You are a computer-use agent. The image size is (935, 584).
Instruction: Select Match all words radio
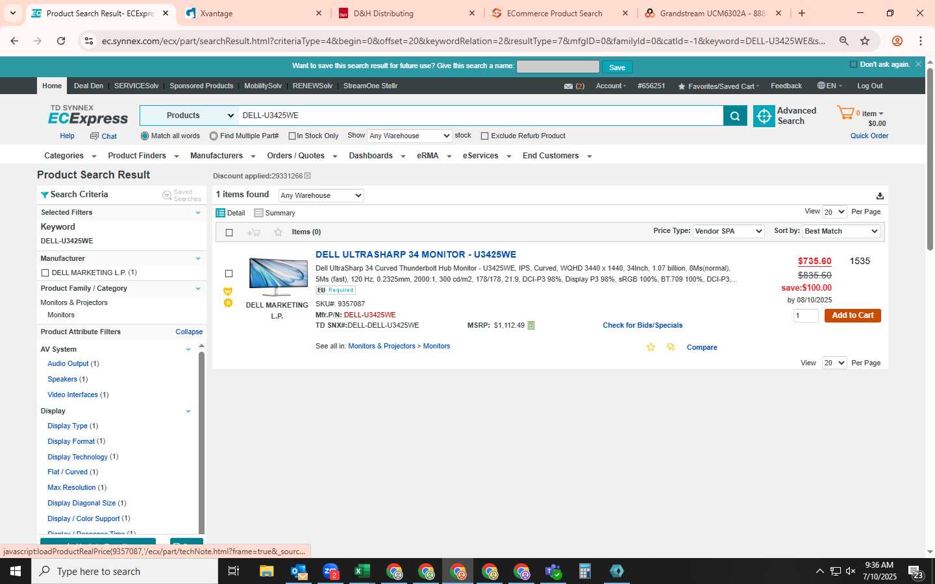pos(145,136)
